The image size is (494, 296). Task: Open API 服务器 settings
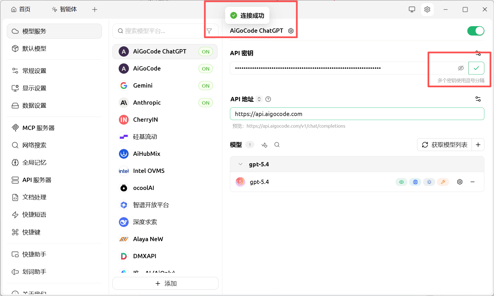pyautogui.click(x=55, y=180)
